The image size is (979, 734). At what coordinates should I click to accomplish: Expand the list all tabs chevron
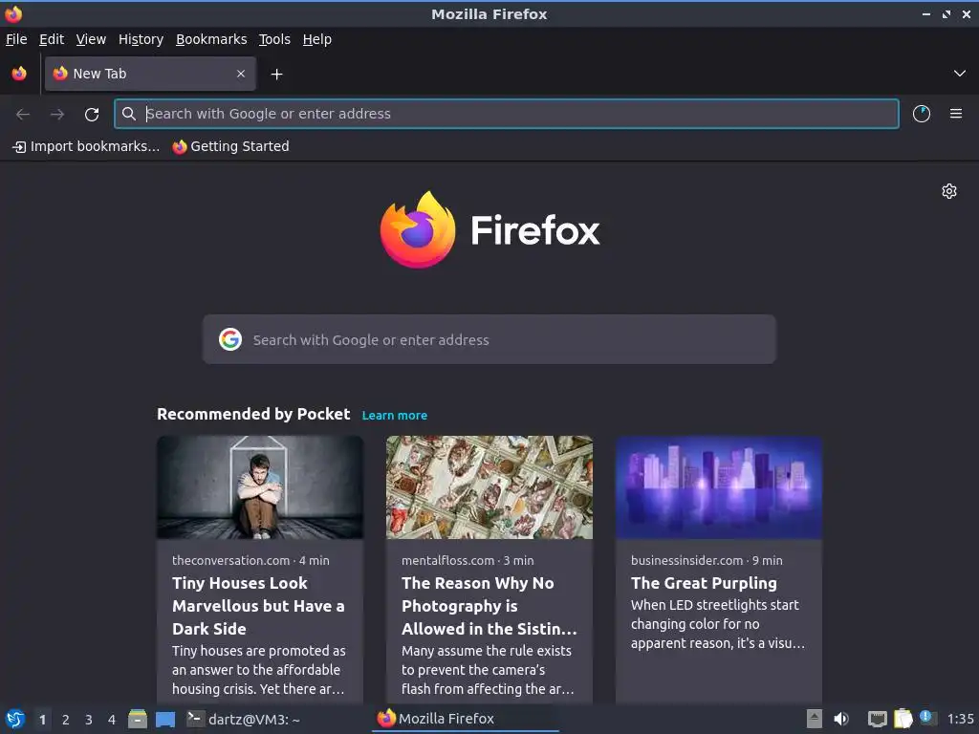coord(960,74)
